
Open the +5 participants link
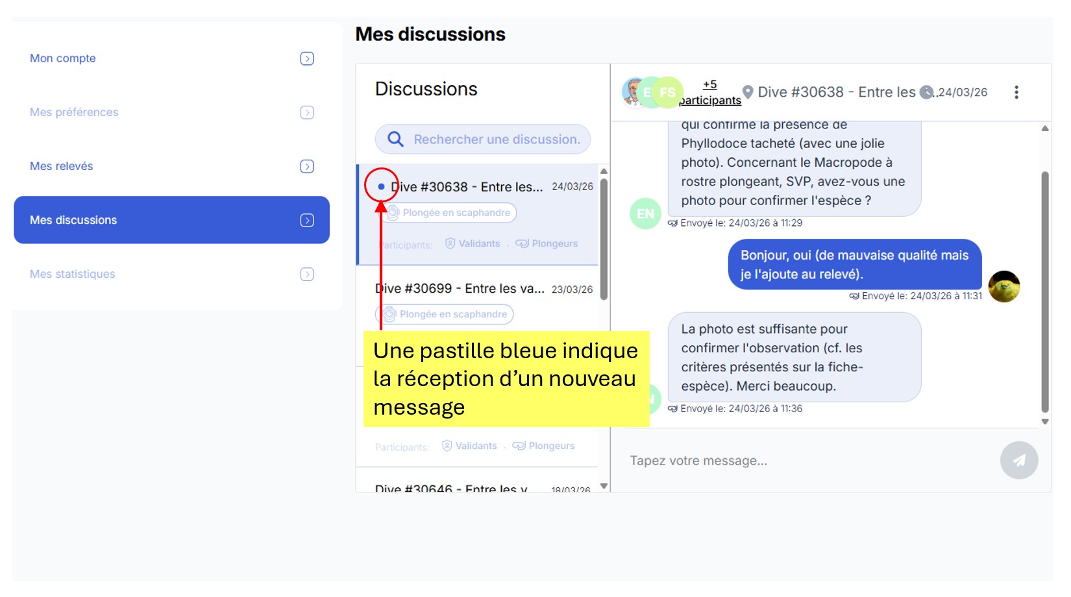pyautogui.click(x=709, y=92)
